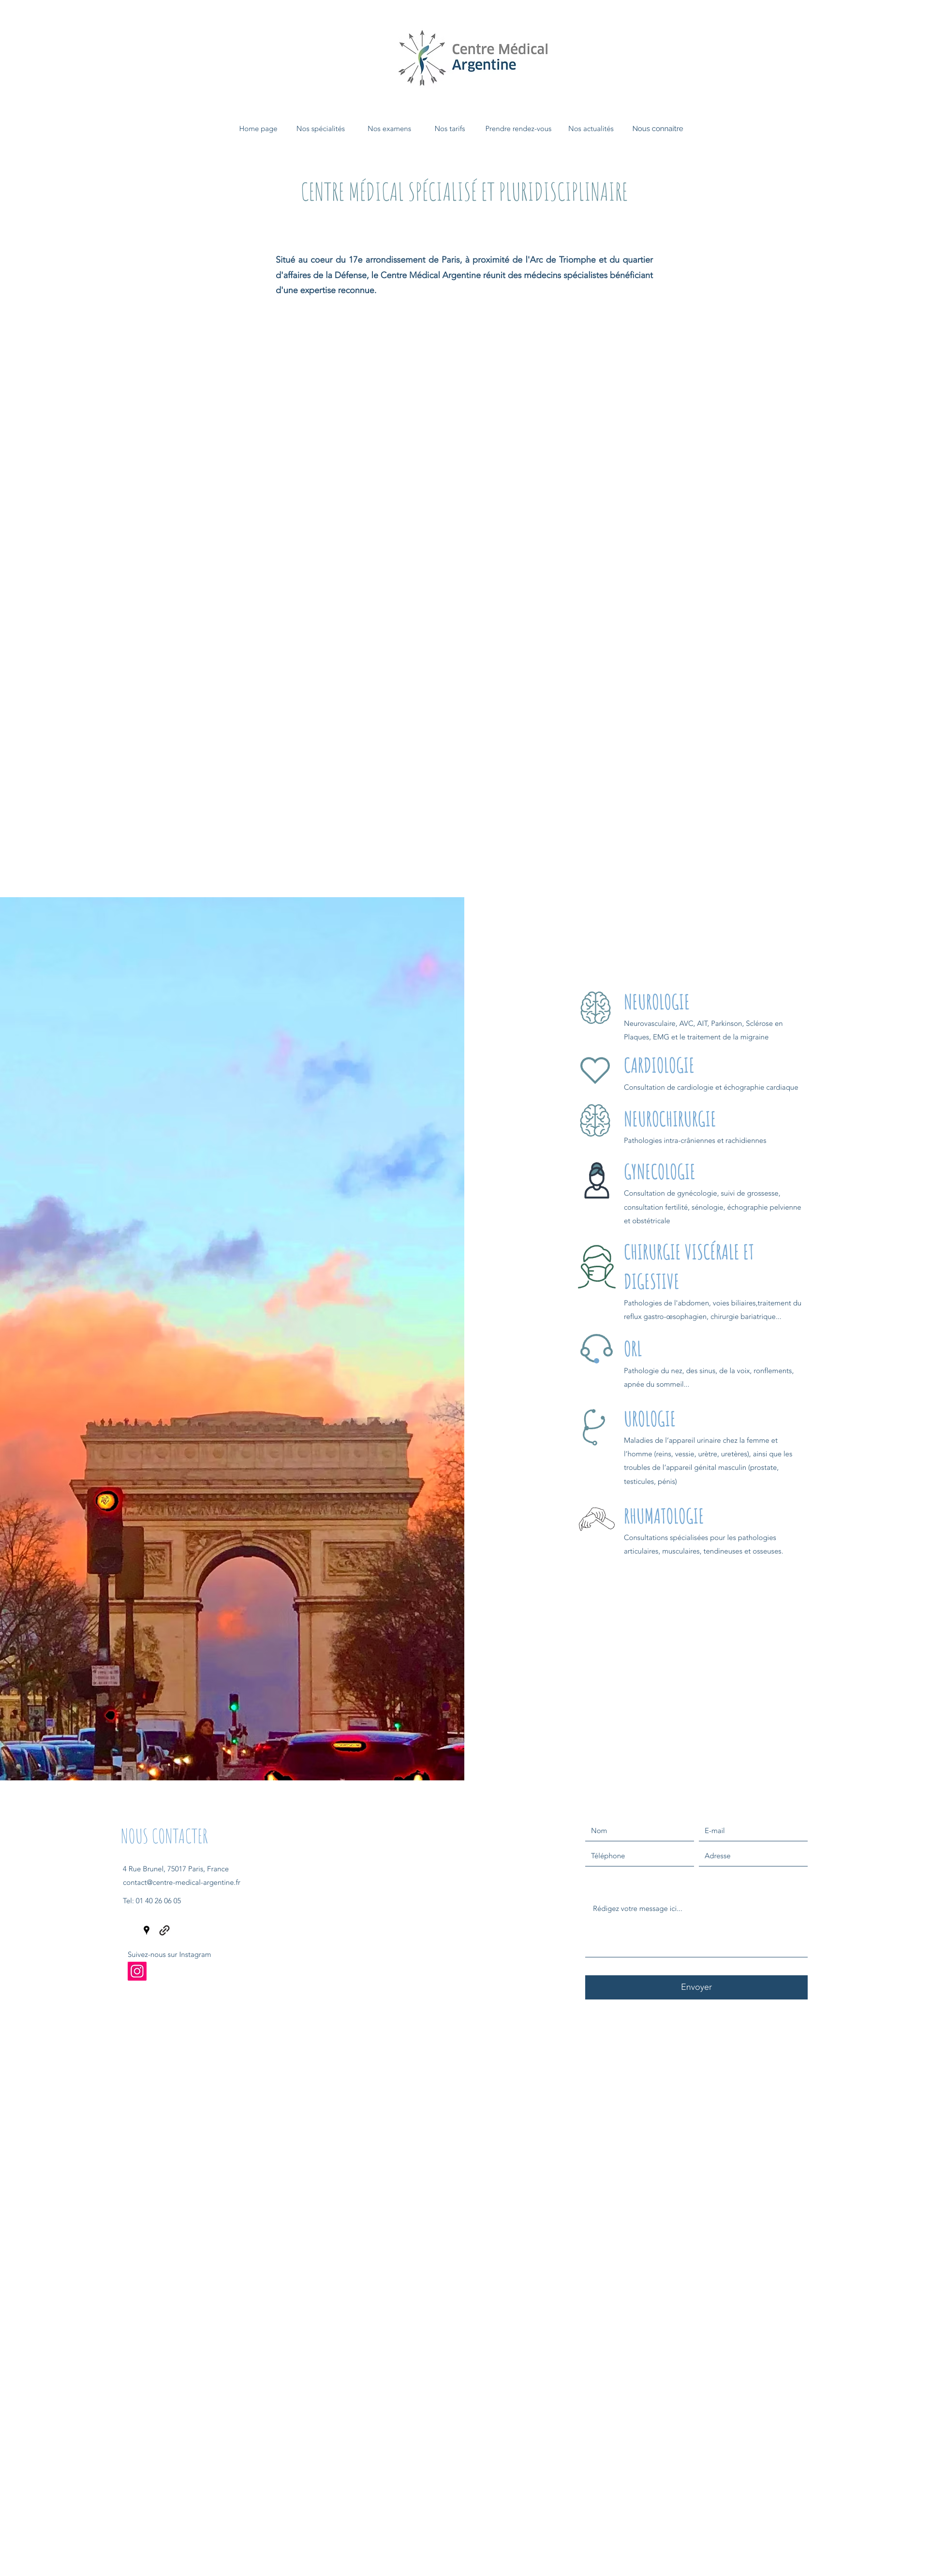Click the Nous contacter heading

coord(164,1836)
